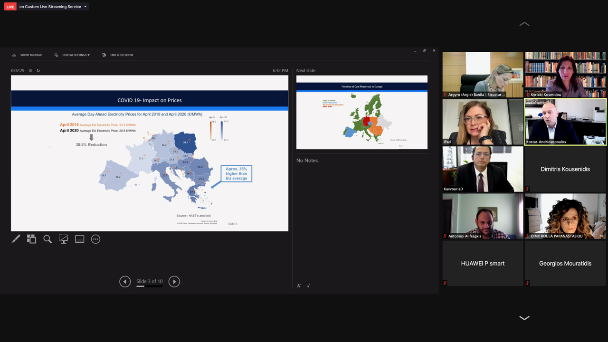
Task: Toggle subtitles icon below the slide
Action: pyautogui.click(x=79, y=239)
